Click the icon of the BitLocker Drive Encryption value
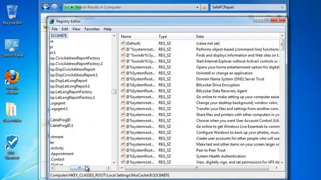Screen dimensions: 321x180 pyautogui.click(x=122, y=84)
